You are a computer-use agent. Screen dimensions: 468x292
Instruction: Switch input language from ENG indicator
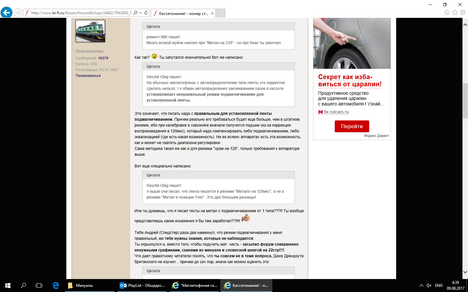439,286
